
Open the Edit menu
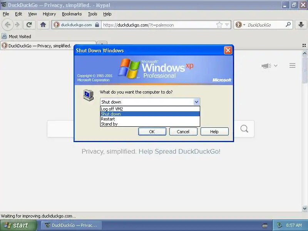point(18,14)
